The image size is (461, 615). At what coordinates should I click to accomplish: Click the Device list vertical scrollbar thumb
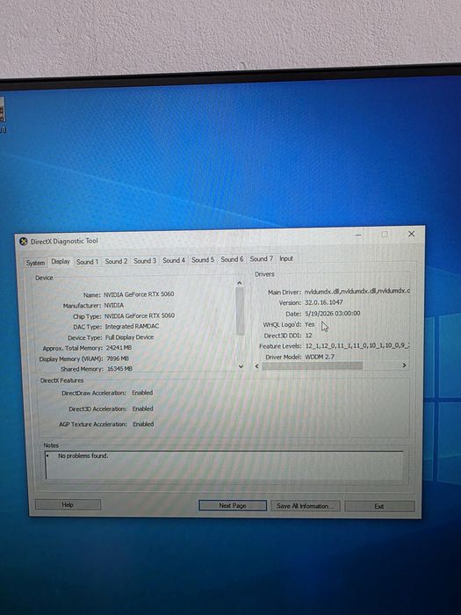pyautogui.click(x=240, y=311)
